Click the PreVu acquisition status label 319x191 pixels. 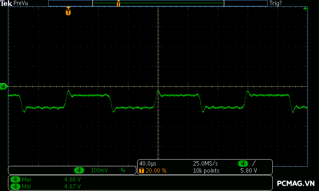coord(21,3)
